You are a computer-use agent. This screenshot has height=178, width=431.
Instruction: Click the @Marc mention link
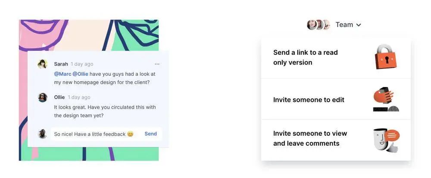click(62, 74)
